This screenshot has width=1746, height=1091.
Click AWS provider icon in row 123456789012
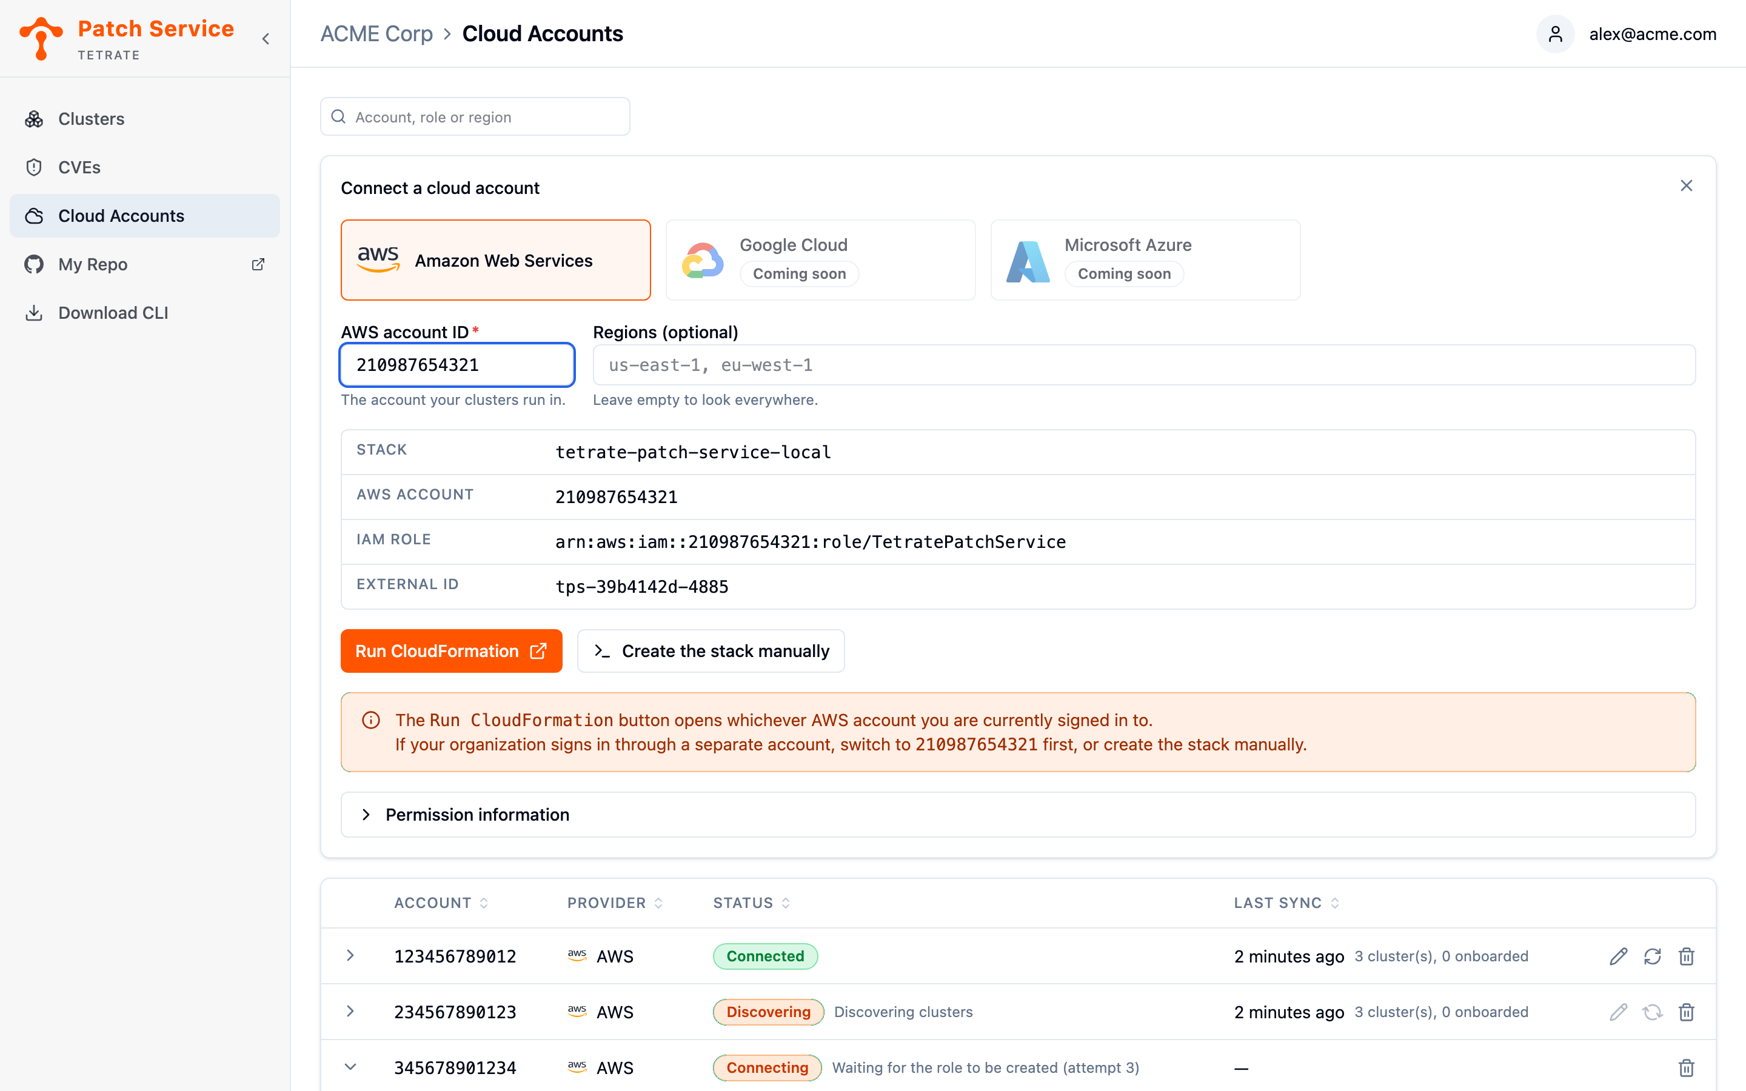click(x=577, y=955)
